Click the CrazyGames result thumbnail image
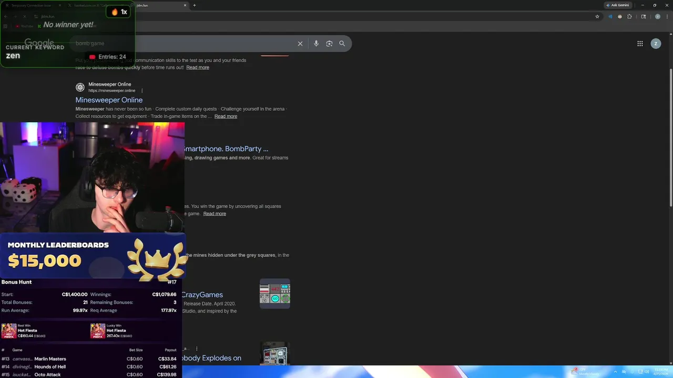The image size is (673, 378). (x=275, y=293)
